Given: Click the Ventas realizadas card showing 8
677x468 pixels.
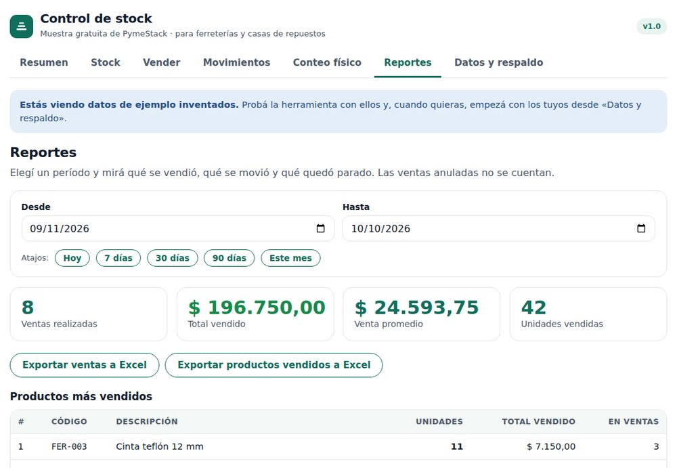Looking at the screenshot, I should [x=89, y=314].
